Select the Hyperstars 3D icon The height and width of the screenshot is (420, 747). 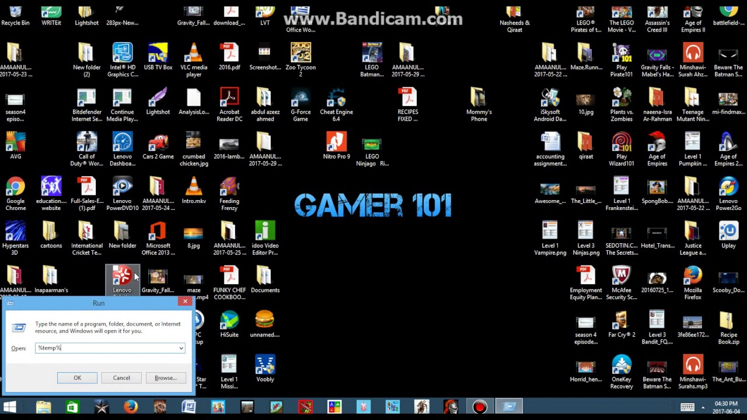[x=16, y=239]
